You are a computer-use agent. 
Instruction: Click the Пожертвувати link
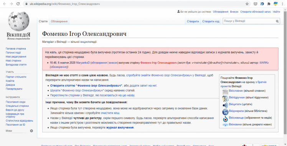[14, 89]
